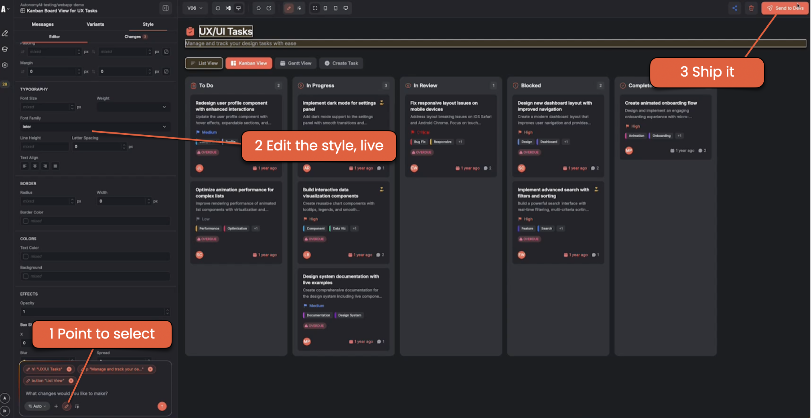Click the Send to Devs button

tap(785, 8)
